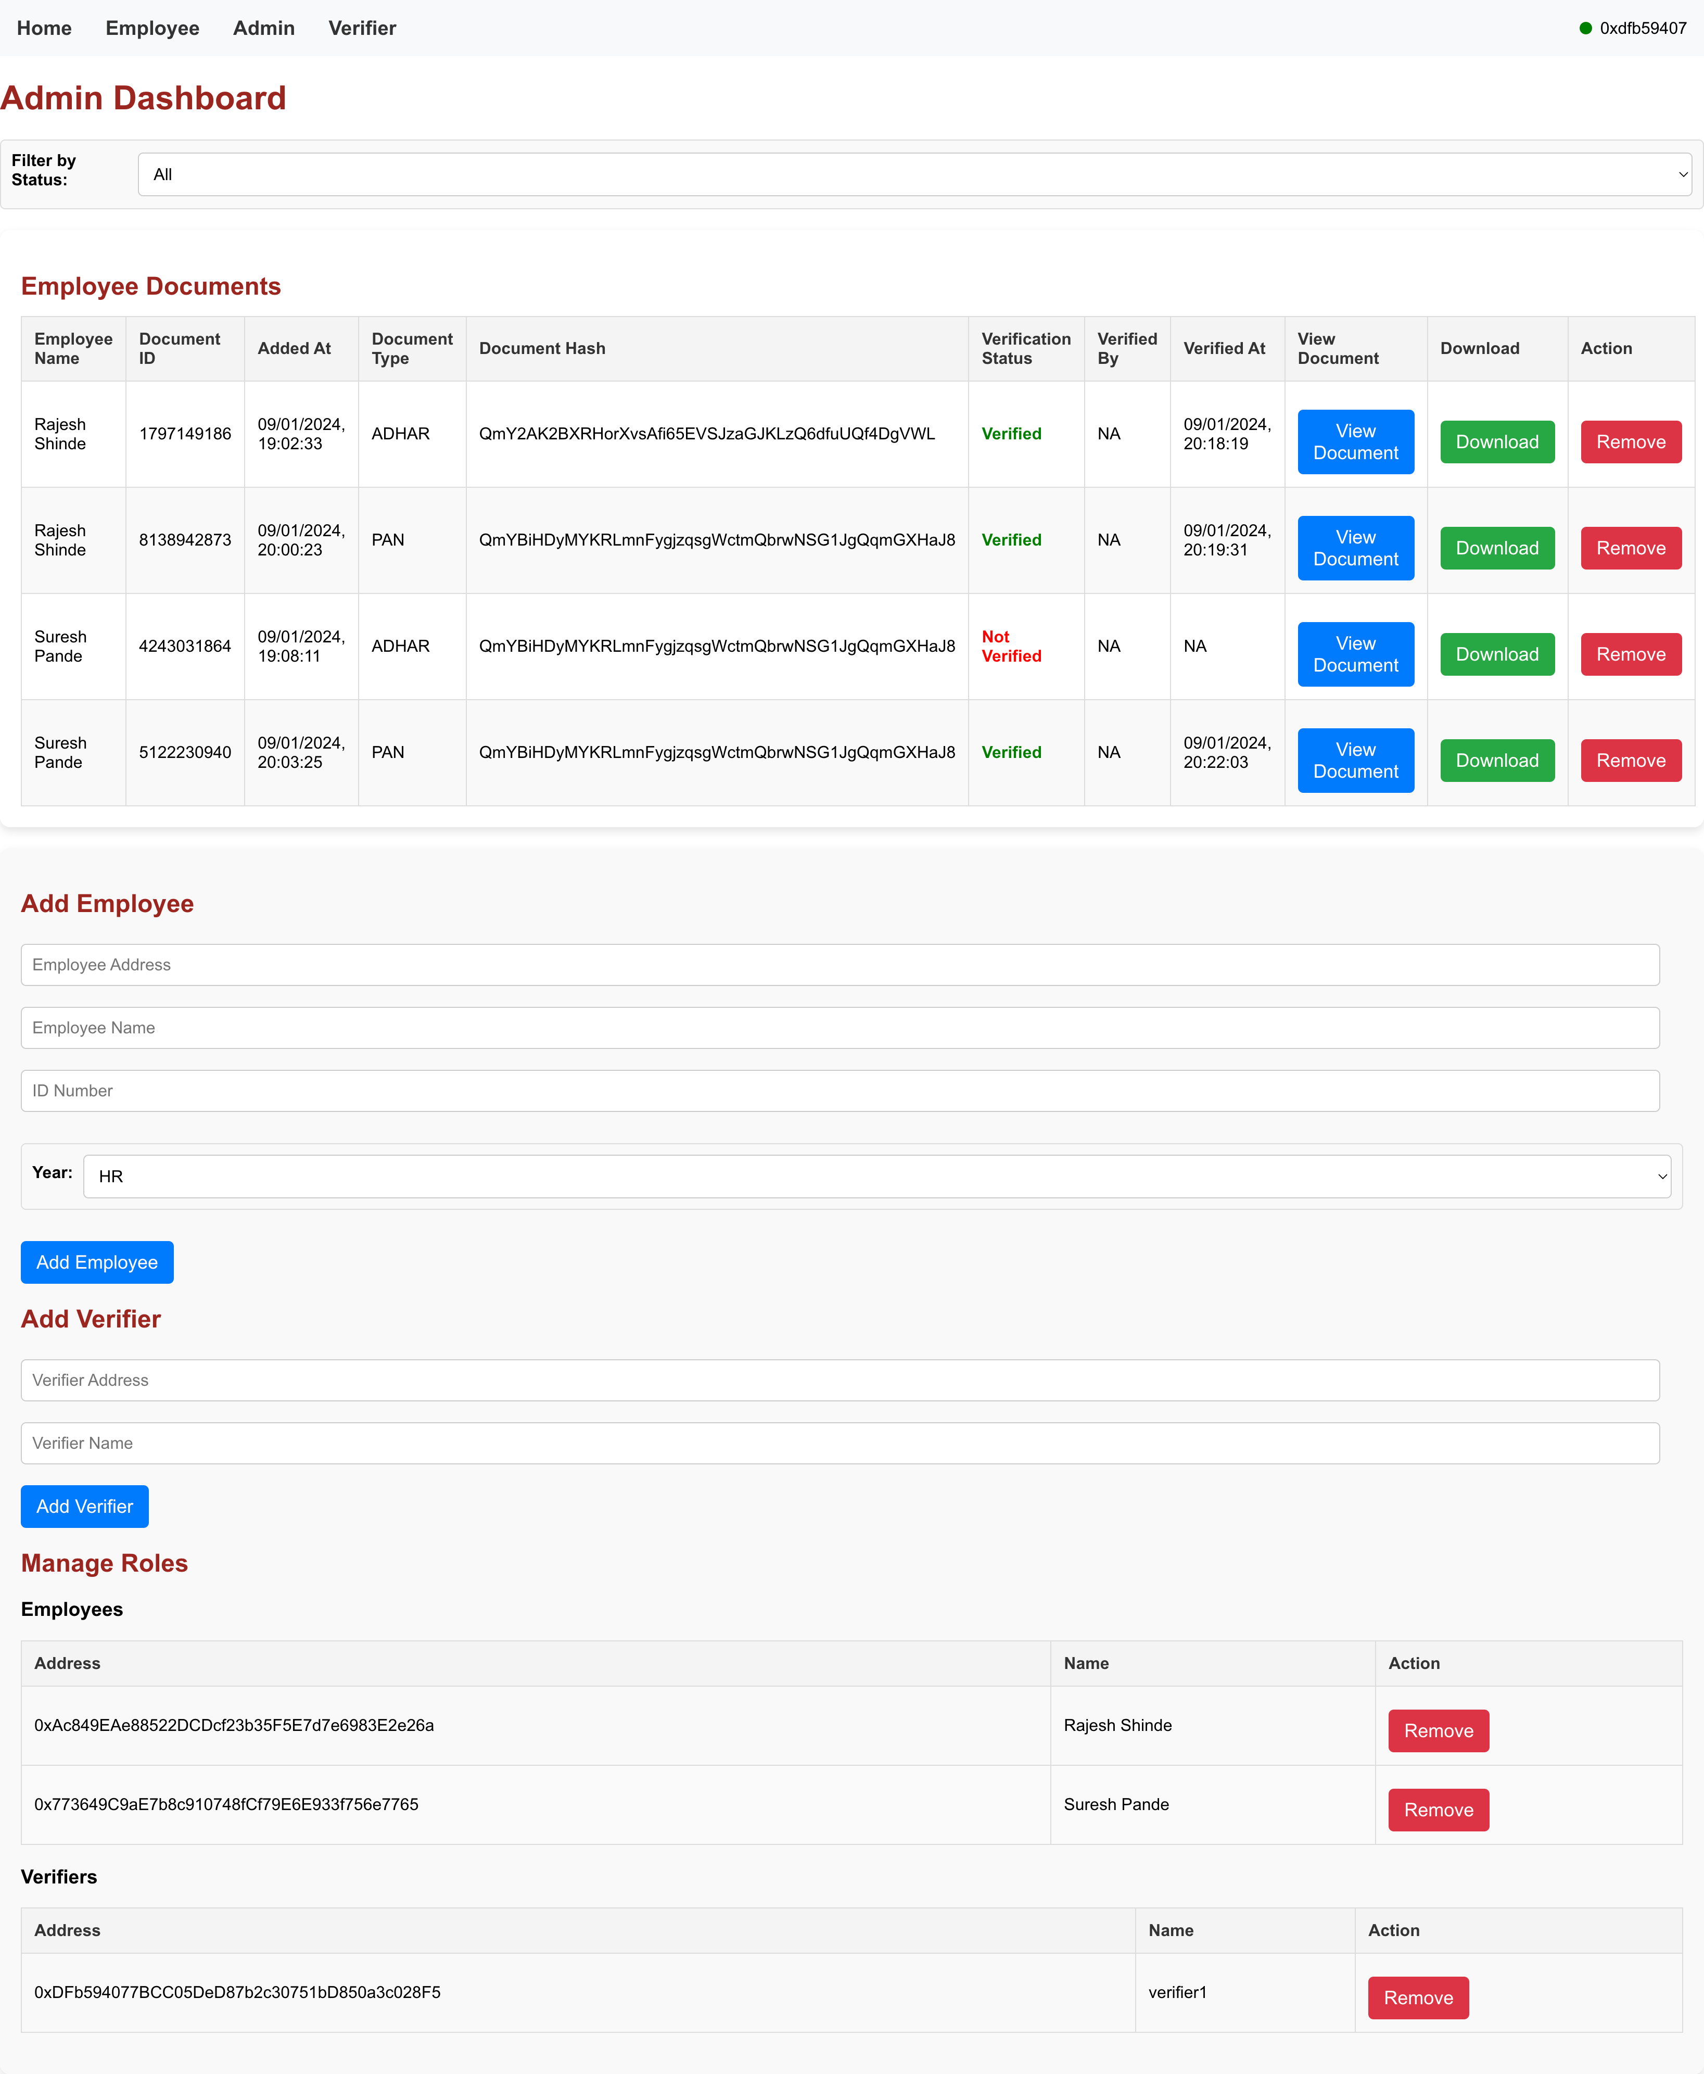Click the ID Number input field
This screenshot has height=2074, width=1704.
pos(839,1091)
